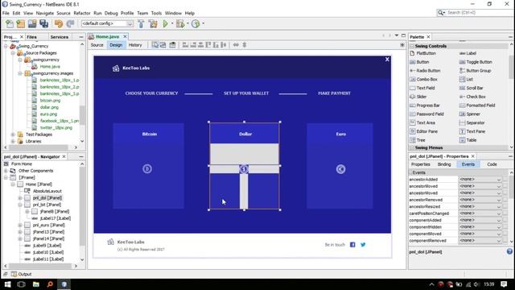Screen dimensions: 515x290
Task: Open the properties help question icon
Action: point(509,251)
